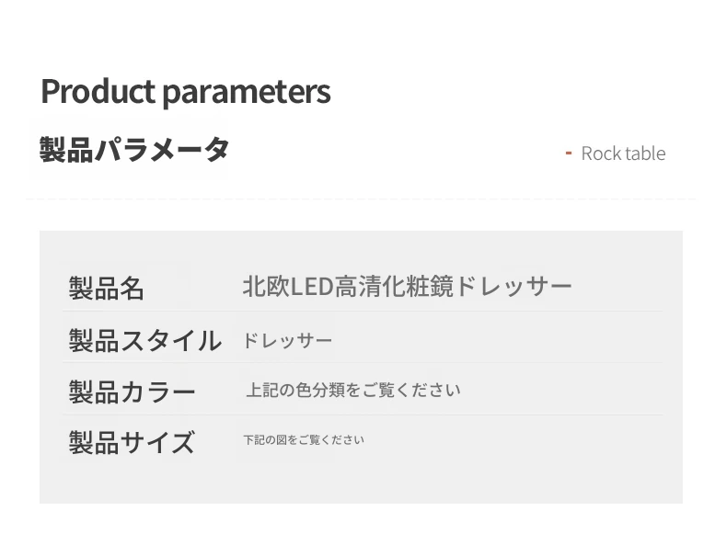Click the separator line under 製品スタイル row

[x=361, y=363]
